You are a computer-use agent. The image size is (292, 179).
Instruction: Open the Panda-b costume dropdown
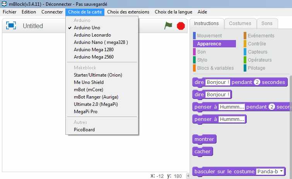pyautogui.click(x=270, y=172)
